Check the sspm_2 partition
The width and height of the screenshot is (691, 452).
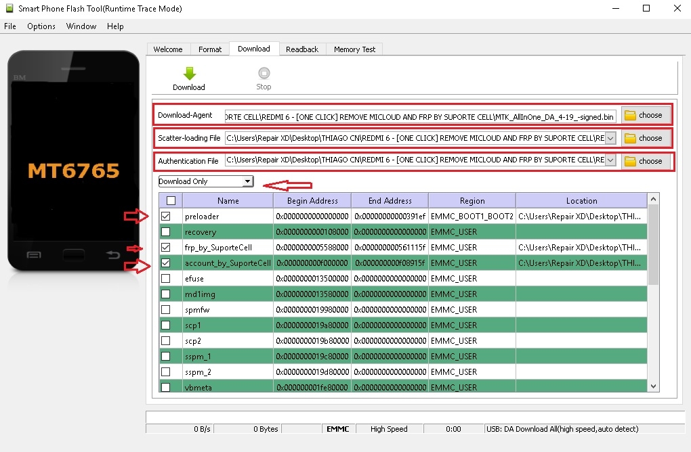166,372
